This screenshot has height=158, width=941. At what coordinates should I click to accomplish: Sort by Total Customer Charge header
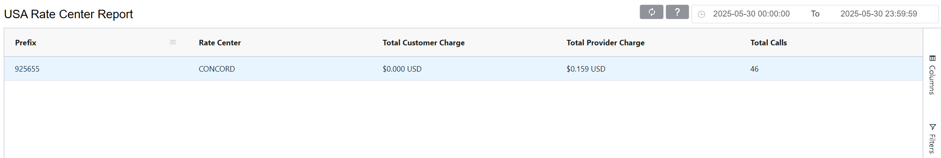(424, 43)
